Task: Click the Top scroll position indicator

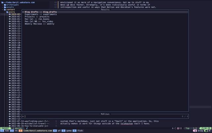Action: 187,128
